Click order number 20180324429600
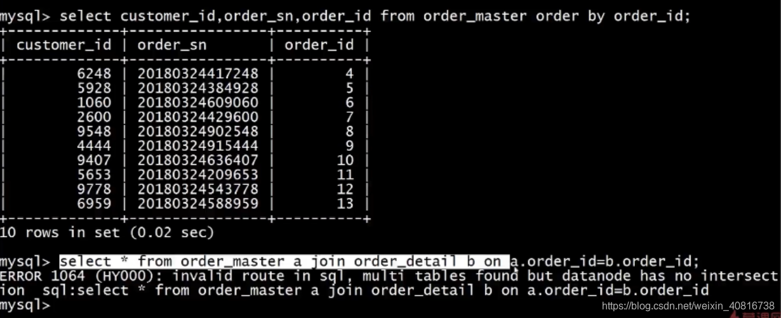 (x=198, y=117)
